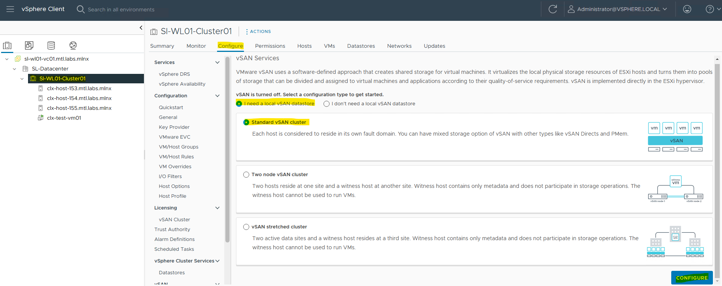Open vSphere DRS settings
The height and width of the screenshot is (286, 722).
(x=174, y=74)
